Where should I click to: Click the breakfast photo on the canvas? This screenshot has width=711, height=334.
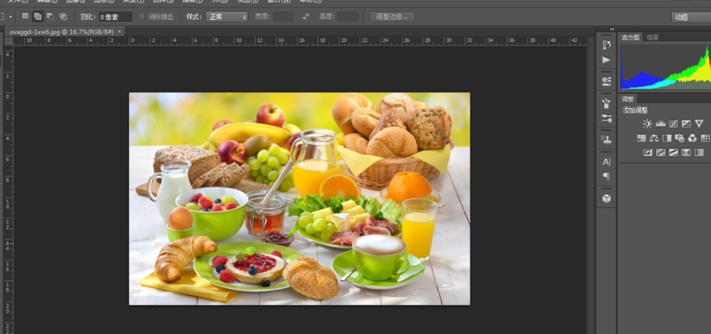point(300,199)
